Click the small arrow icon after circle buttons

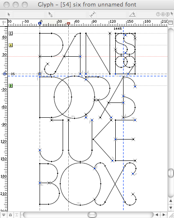(x=172, y=14)
